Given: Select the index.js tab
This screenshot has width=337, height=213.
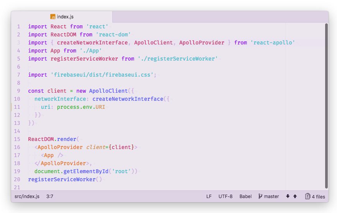Looking at the screenshot, I should (62, 17).
